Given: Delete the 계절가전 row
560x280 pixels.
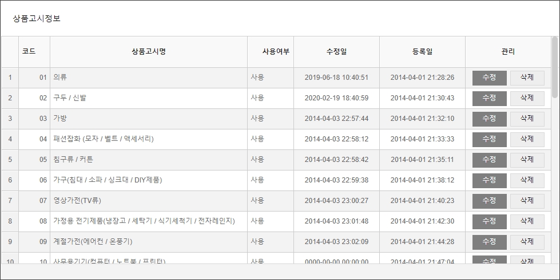Looking at the screenshot, I should [x=527, y=242].
